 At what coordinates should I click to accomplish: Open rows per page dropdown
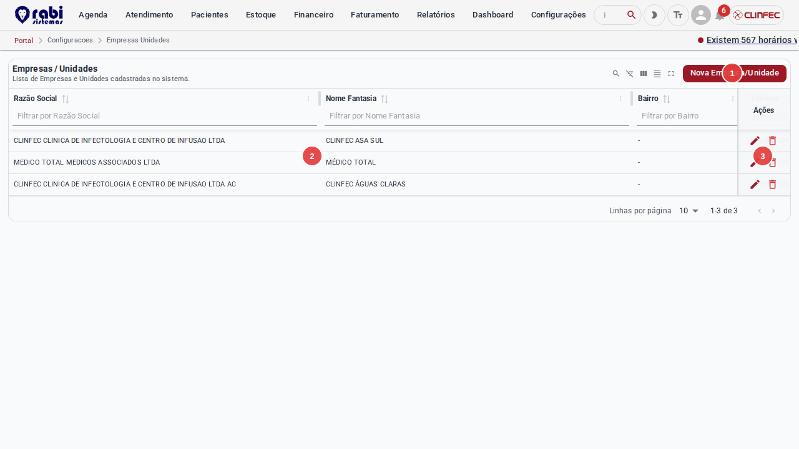(x=689, y=211)
